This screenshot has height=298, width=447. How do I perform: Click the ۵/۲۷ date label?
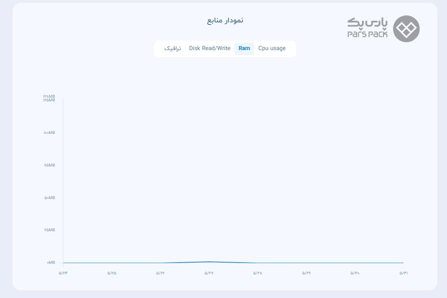[209, 273]
